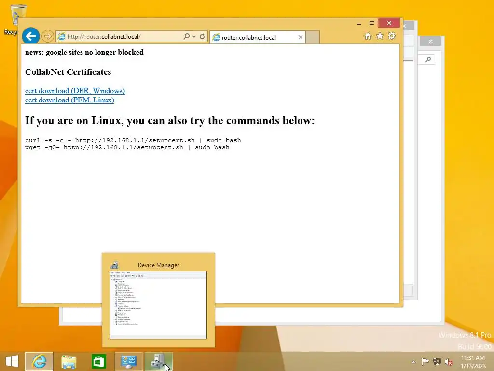Open Favorites with the star icon
494x371 pixels.
pyautogui.click(x=380, y=36)
